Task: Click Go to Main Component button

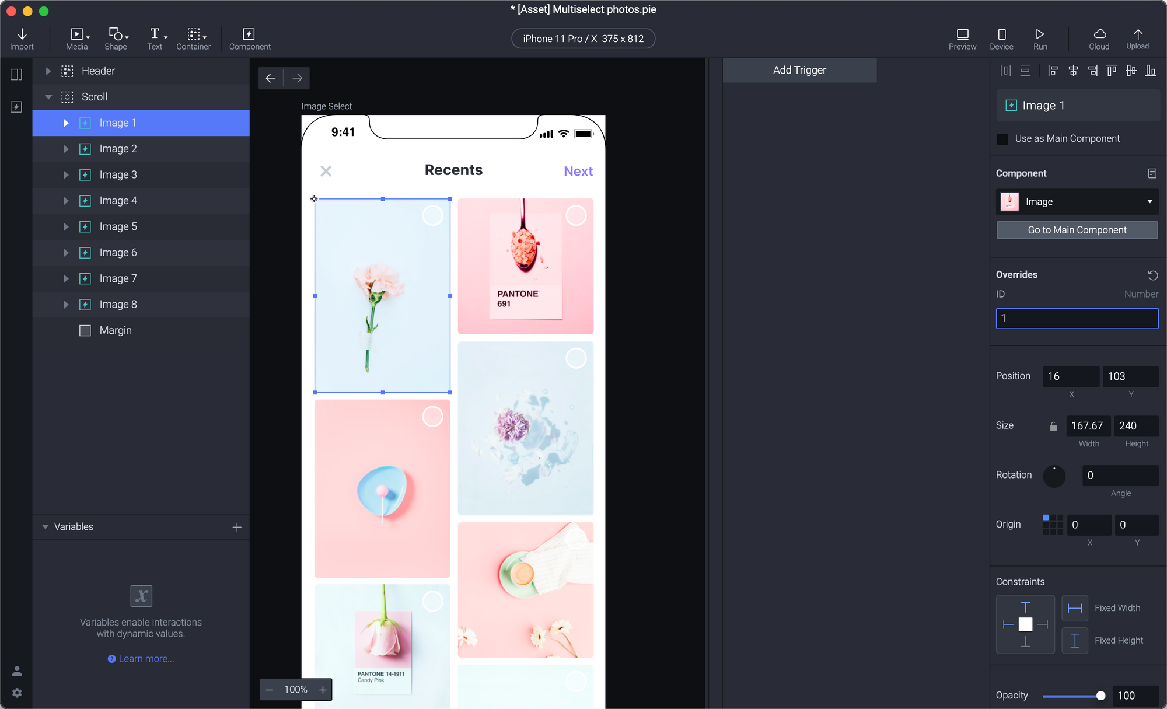Action: (1077, 230)
